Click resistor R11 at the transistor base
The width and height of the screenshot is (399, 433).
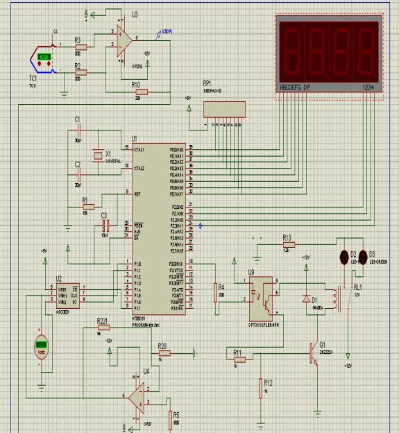[239, 359]
